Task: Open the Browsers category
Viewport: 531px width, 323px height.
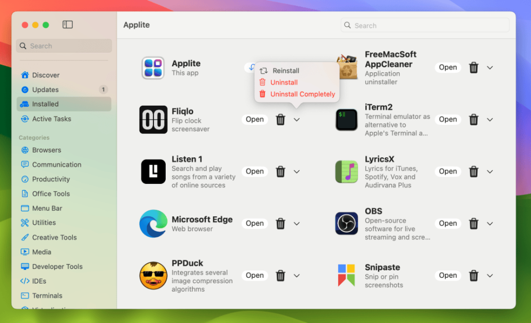Action: coord(64,150)
